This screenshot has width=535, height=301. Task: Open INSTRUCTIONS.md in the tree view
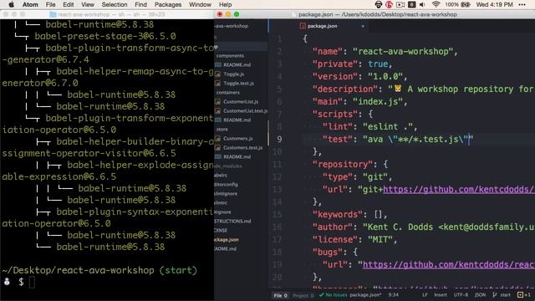click(232, 222)
